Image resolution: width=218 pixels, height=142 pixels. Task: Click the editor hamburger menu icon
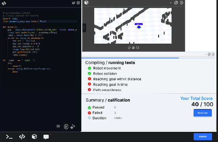(59, 127)
